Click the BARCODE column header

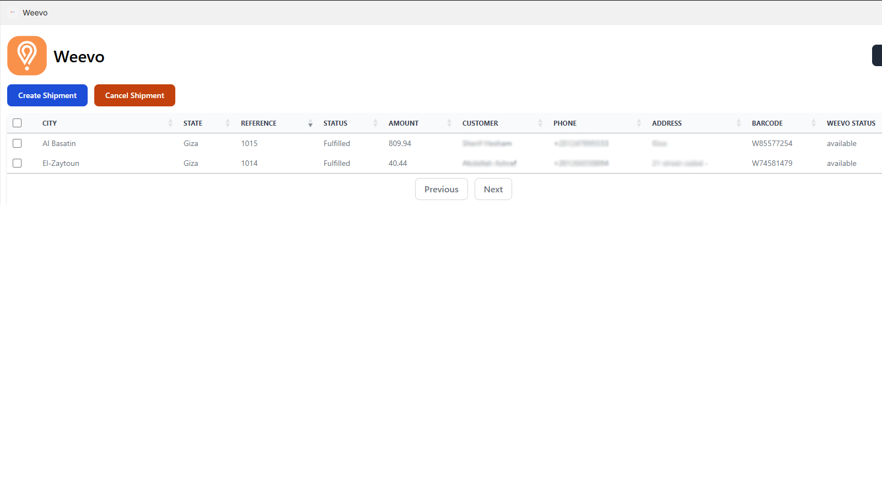click(x=767, y=123)
